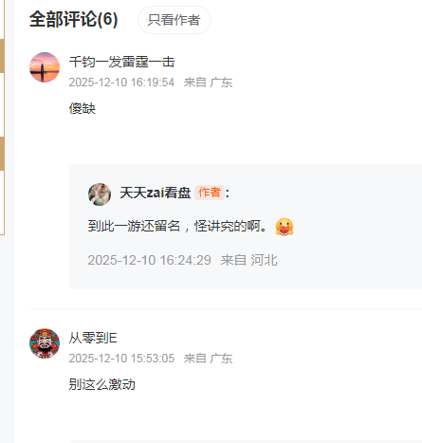Click the reply timestamp 2025-12-10 16:24:29
Viewport: 422px width, 443px height.
(x=149, y=260)
